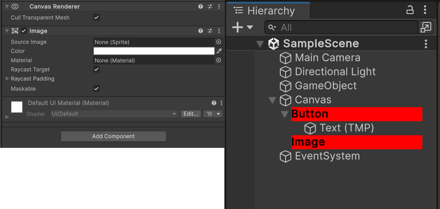Click the scene search picker icon in Hierarchy

(425, 27)
